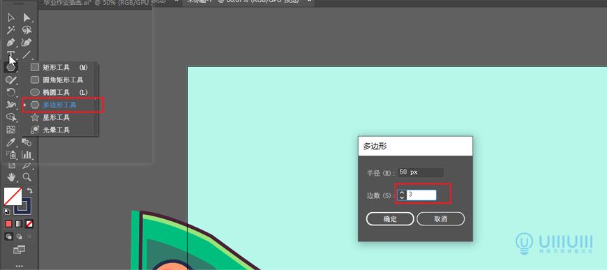Open Edit Toolbar three dots
This screenshot has height=270, width=607.
(19, 266)
